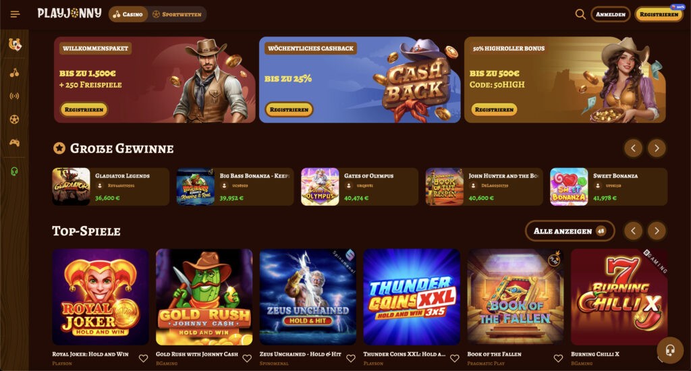Click the search magnifier icon
Image resolution: width=691 pixels, height=371 pixels.
580,14
